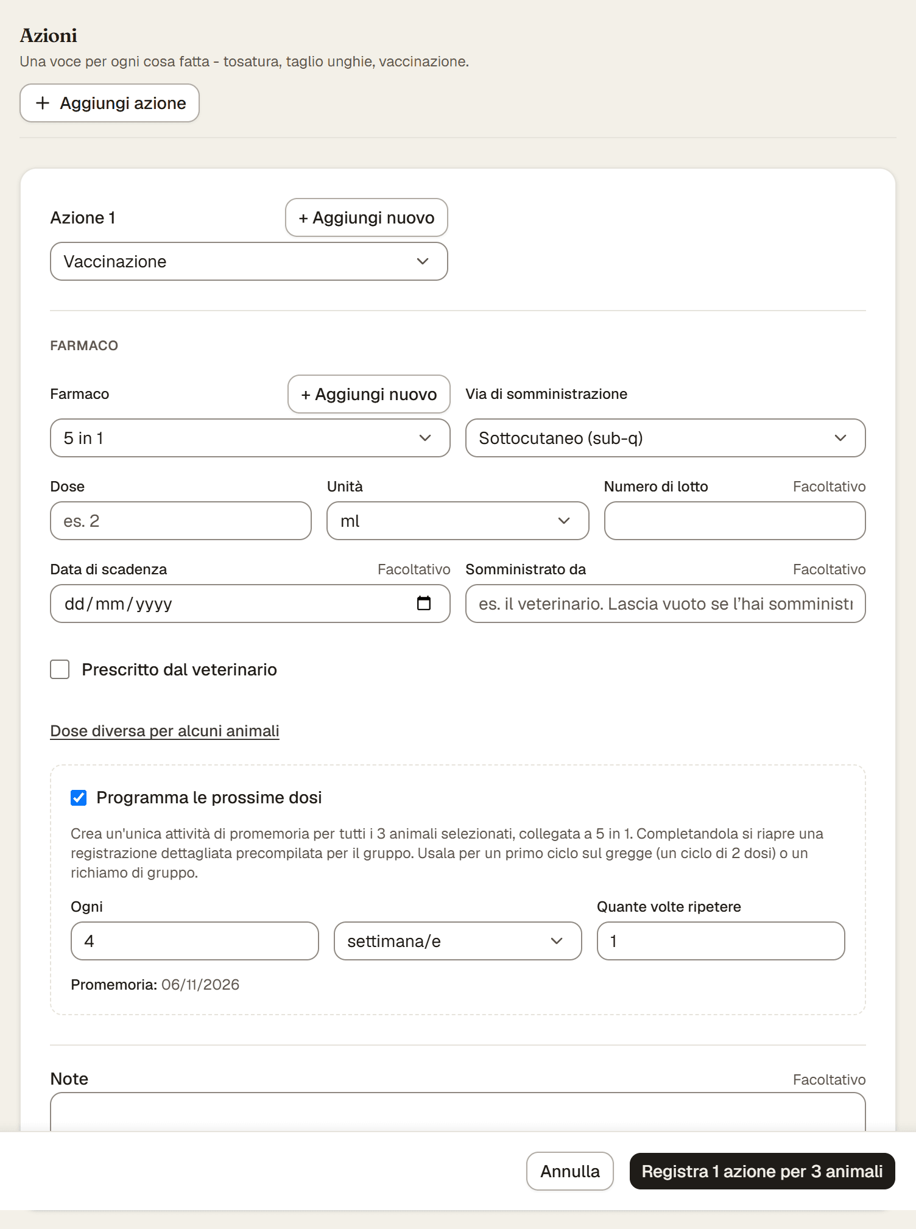Click the Promemoria date 06/11/2026 text

click(x=200, y=985)
